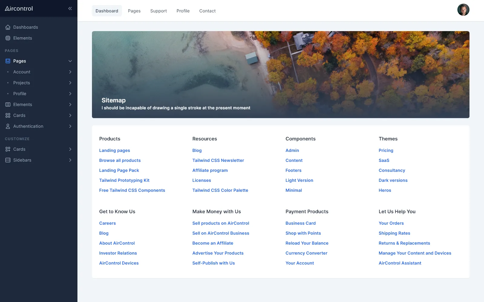Open the Profile top navigation item
The height and width of the screenshot is (302, 484).
click(x=183, y=11)
